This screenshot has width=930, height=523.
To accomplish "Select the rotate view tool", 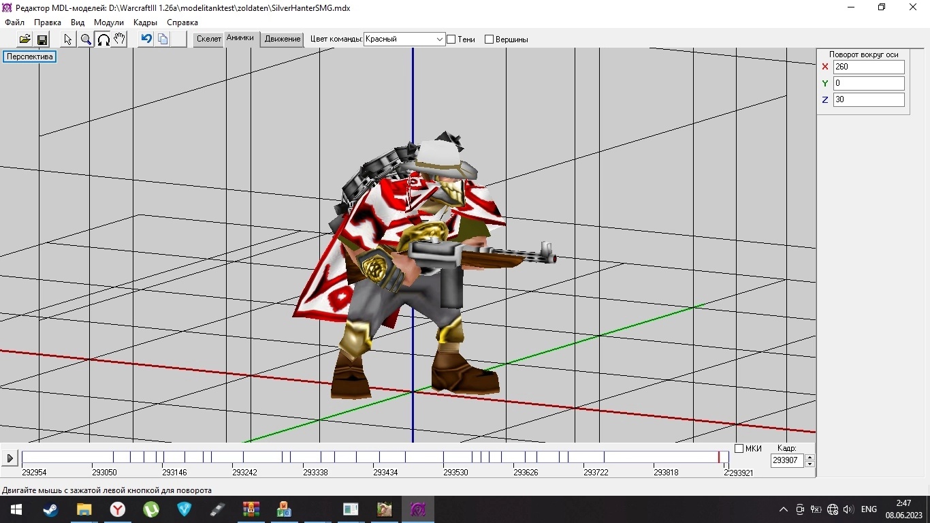I will 103,39.
